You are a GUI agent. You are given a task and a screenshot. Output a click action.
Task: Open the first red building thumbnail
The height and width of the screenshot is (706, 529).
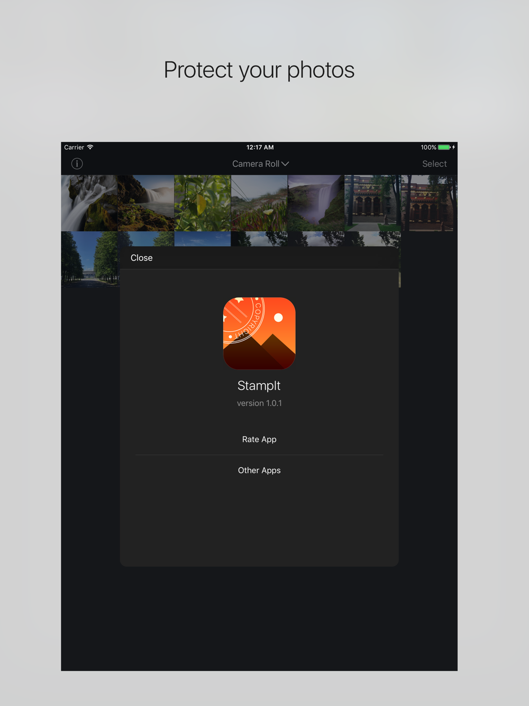[372, 203]
